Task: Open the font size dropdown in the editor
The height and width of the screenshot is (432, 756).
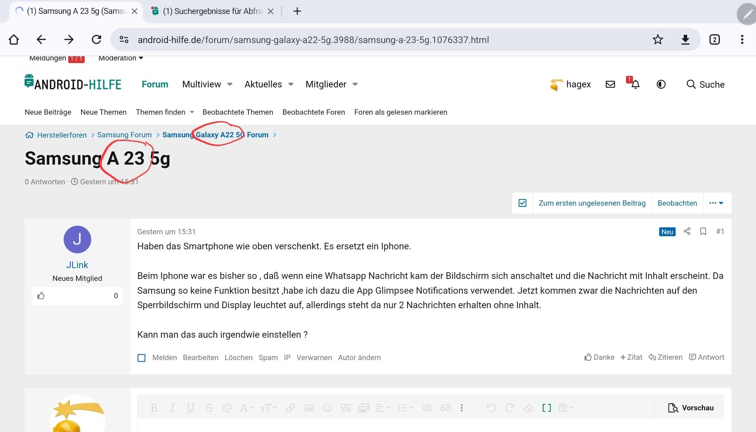Action: pos(268,408)
